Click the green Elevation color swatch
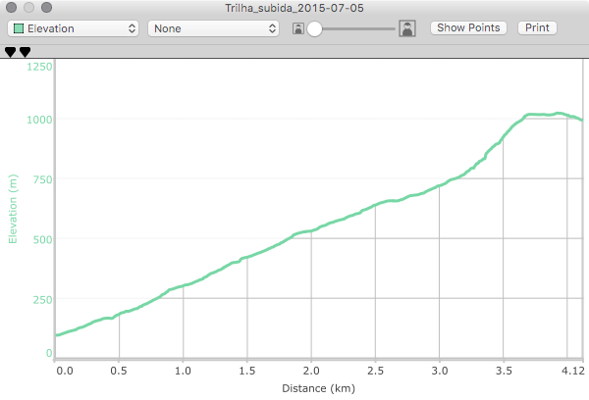The image size is (589, 400). [x=19, y=28]
